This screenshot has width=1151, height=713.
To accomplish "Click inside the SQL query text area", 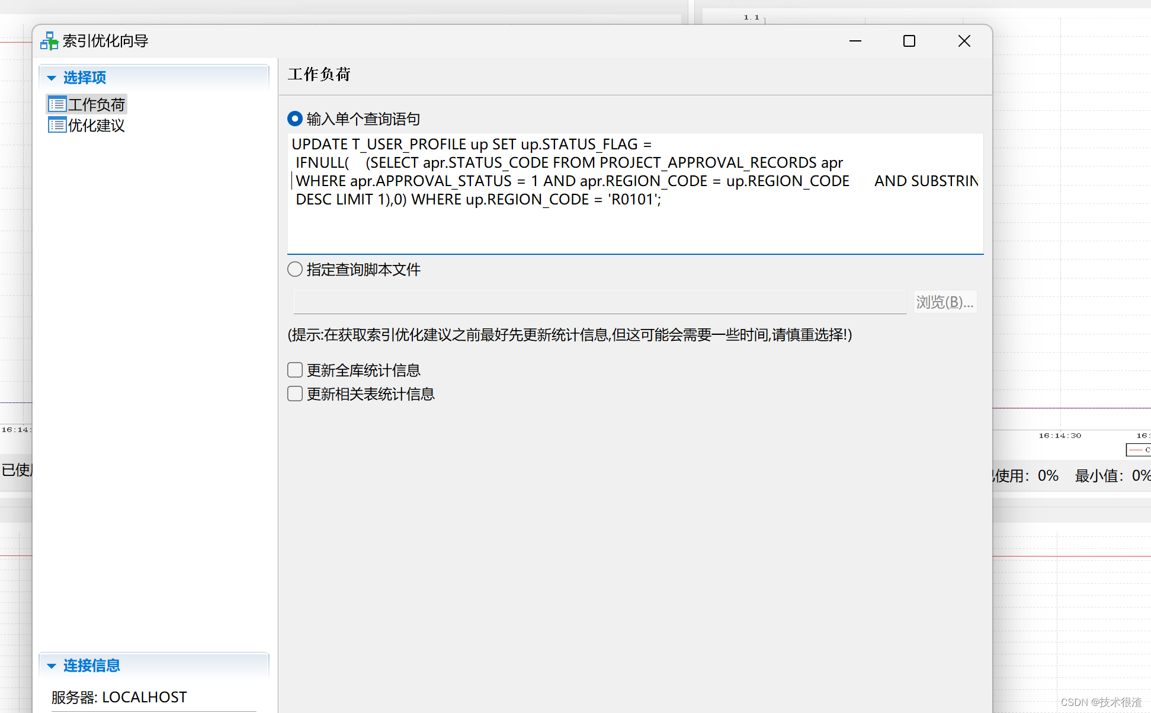I will coord(635,193).
